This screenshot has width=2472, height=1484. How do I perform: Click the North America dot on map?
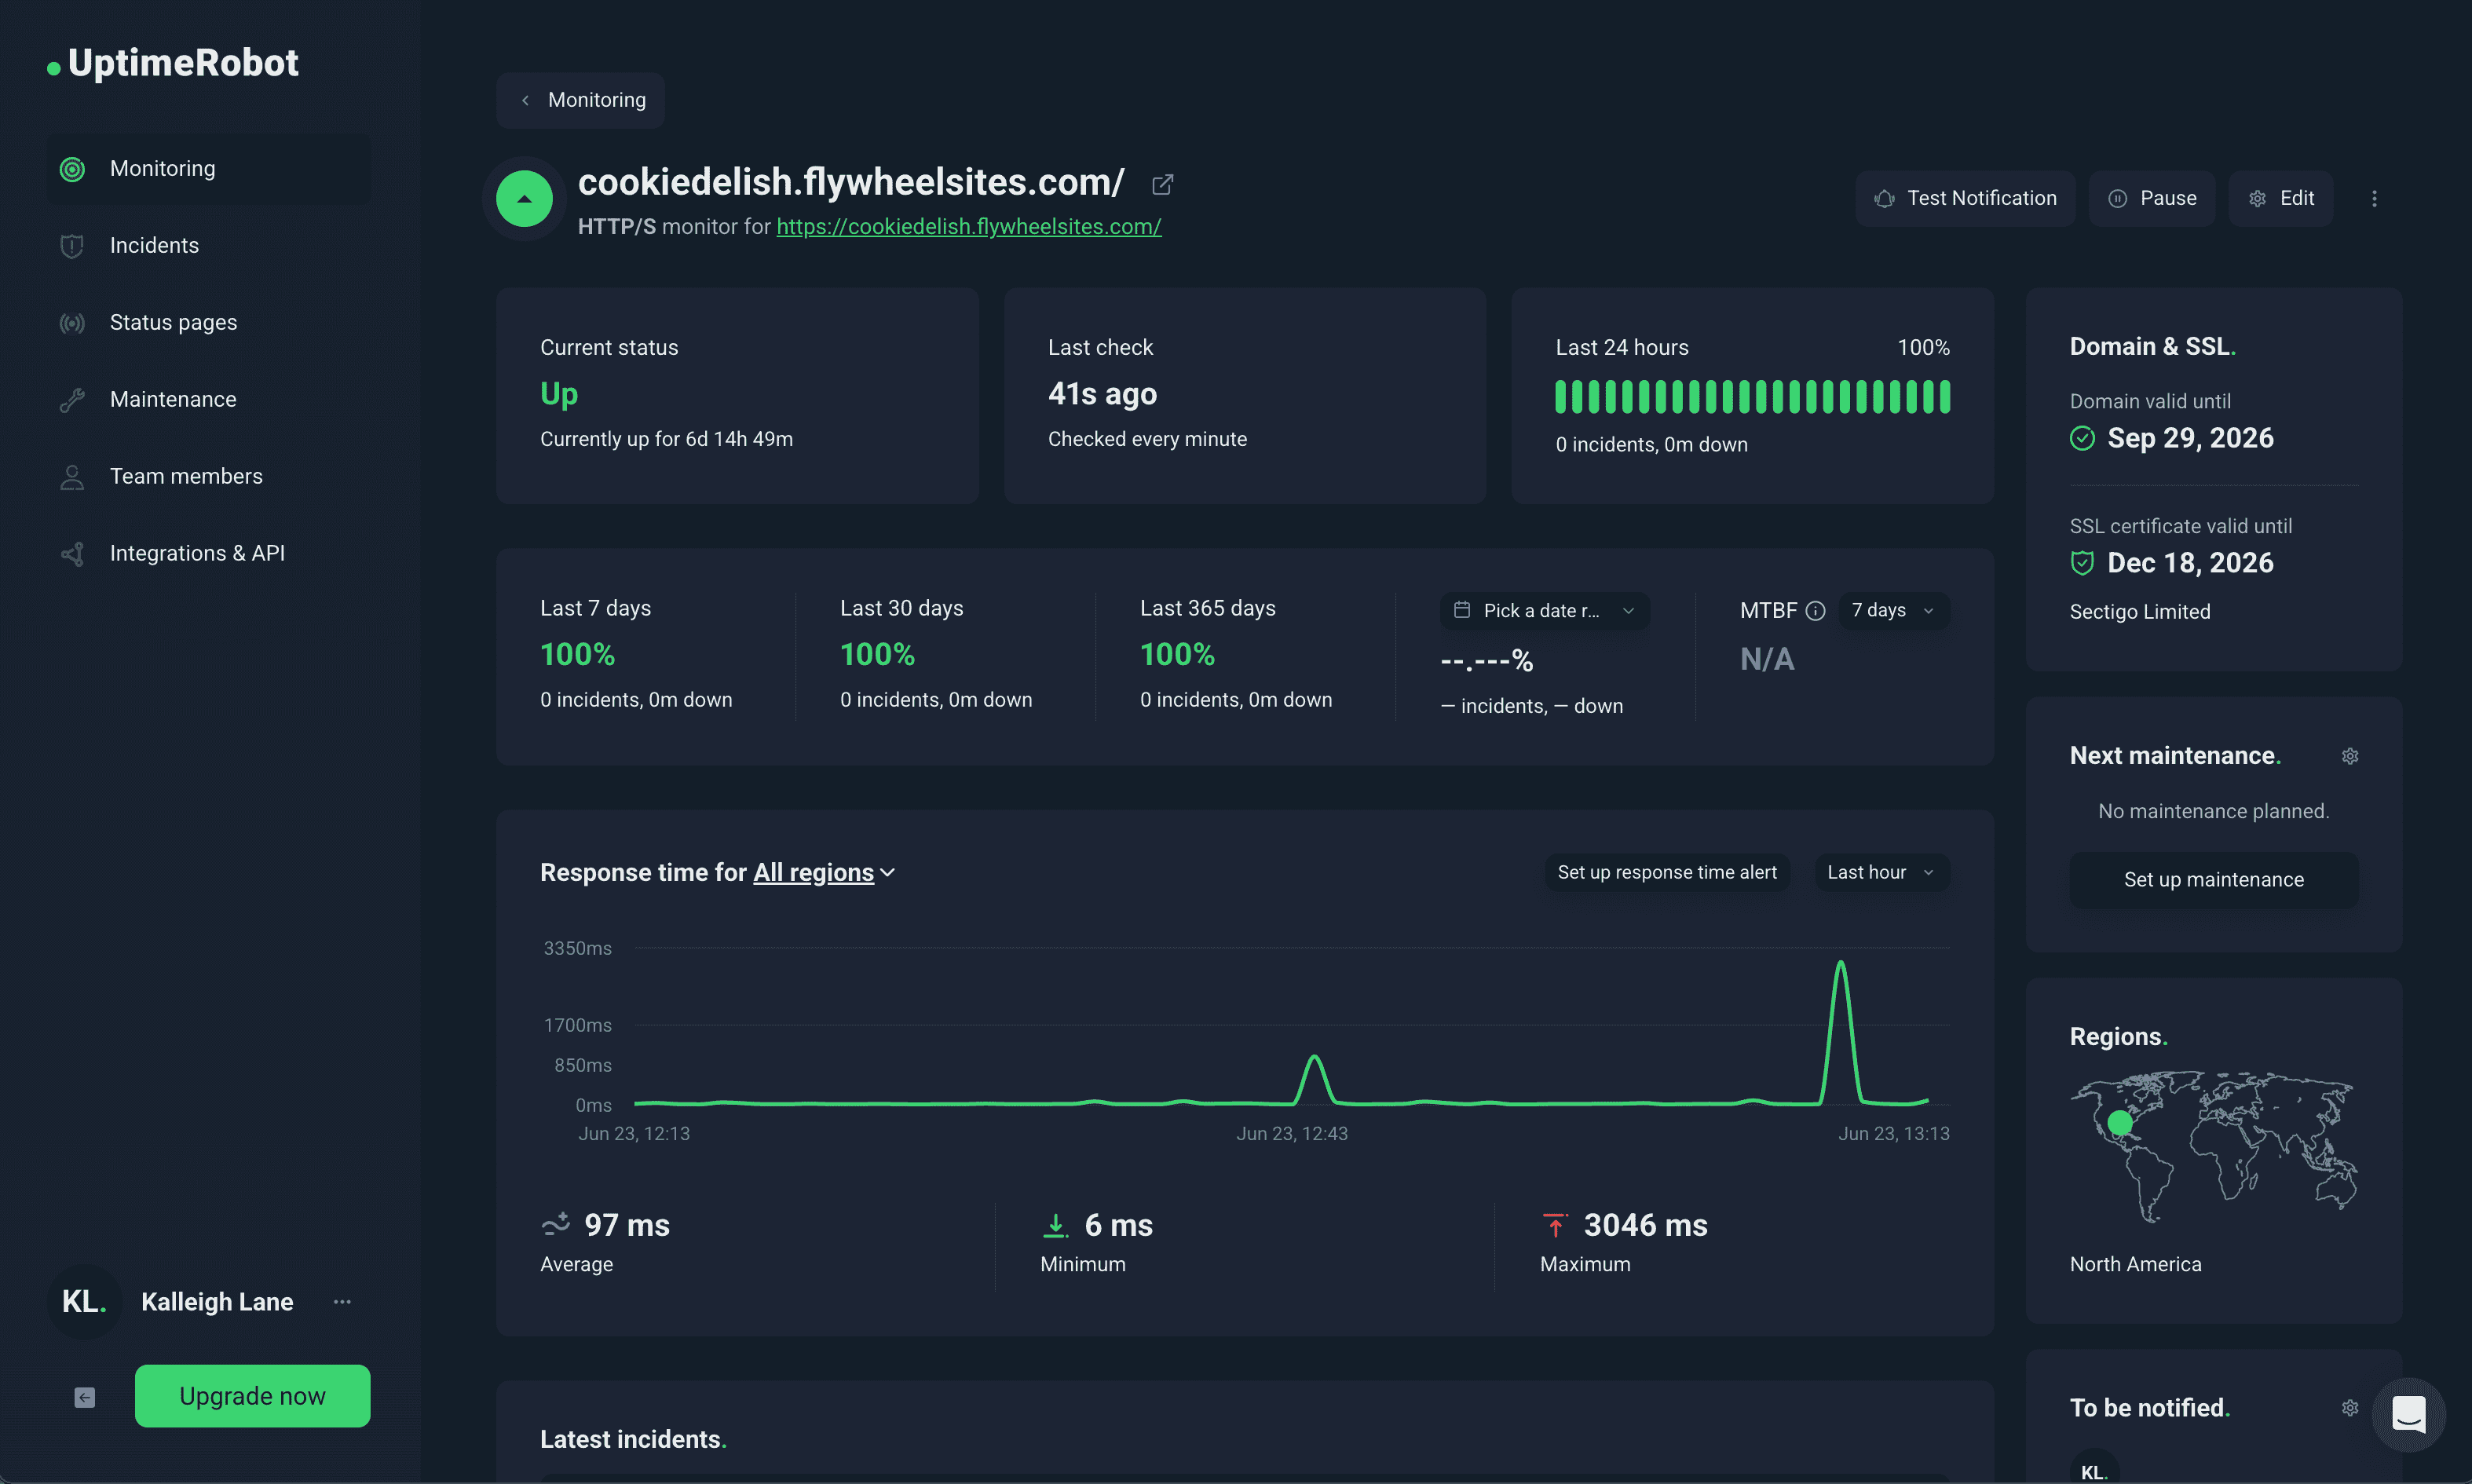coord(2119,1123)
